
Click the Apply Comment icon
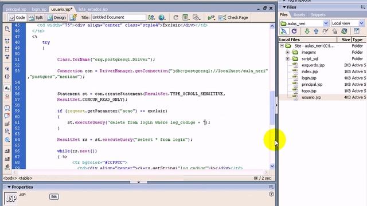tap(7, 108)
